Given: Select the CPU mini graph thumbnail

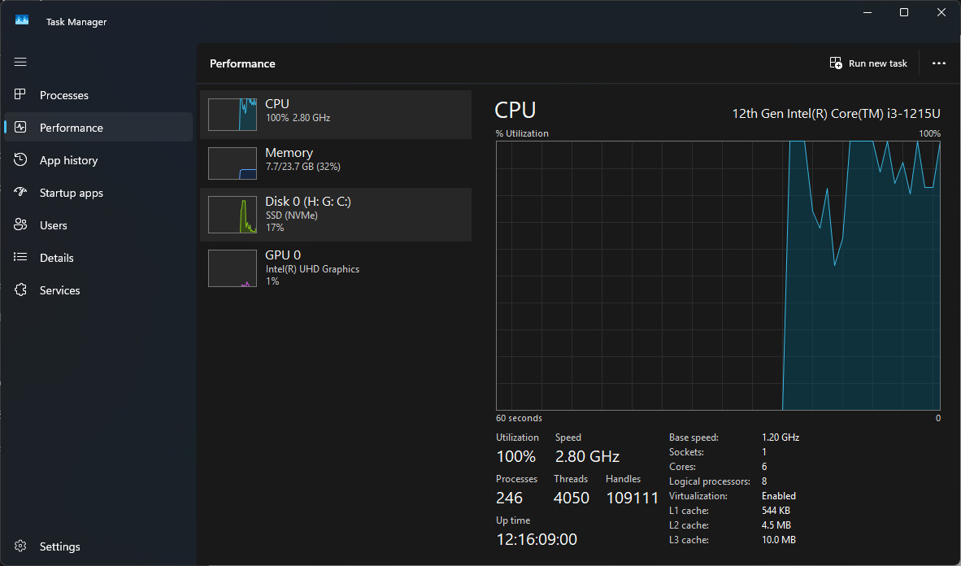Looking at the screenshot, I should coord(233,114).
